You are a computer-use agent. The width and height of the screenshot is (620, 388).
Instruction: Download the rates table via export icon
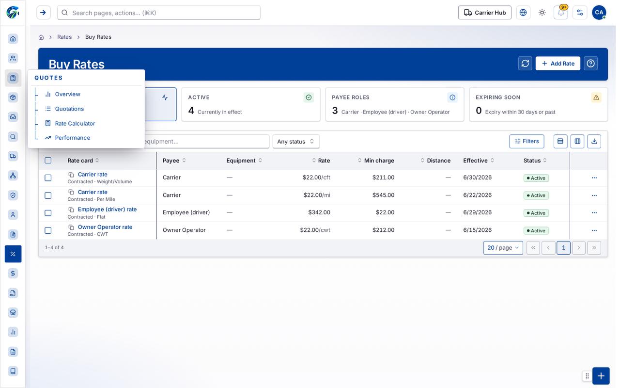[x=594, y=141]
